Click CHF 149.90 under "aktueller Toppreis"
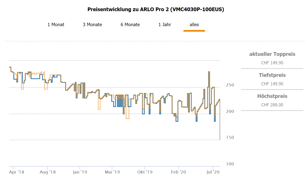Screen dimensions: 305x179 point(272,63)
